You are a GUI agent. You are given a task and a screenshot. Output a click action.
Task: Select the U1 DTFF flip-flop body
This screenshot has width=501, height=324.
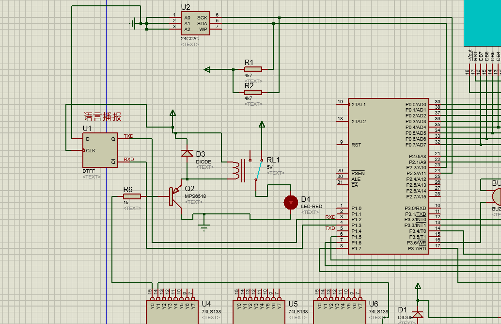tap(100, 150)
